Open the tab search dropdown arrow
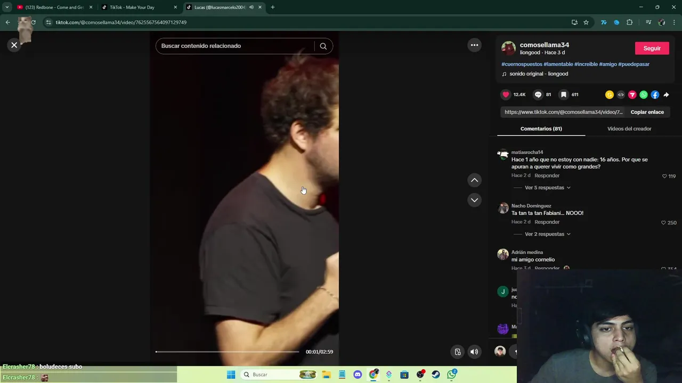This screenshot has height=383, width=682. click(7, 7)
